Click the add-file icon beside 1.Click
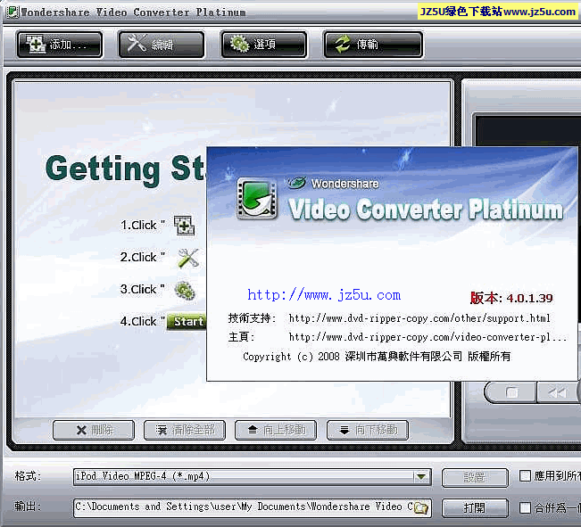The width and height of the screenshot is (581, 527). 184,226
